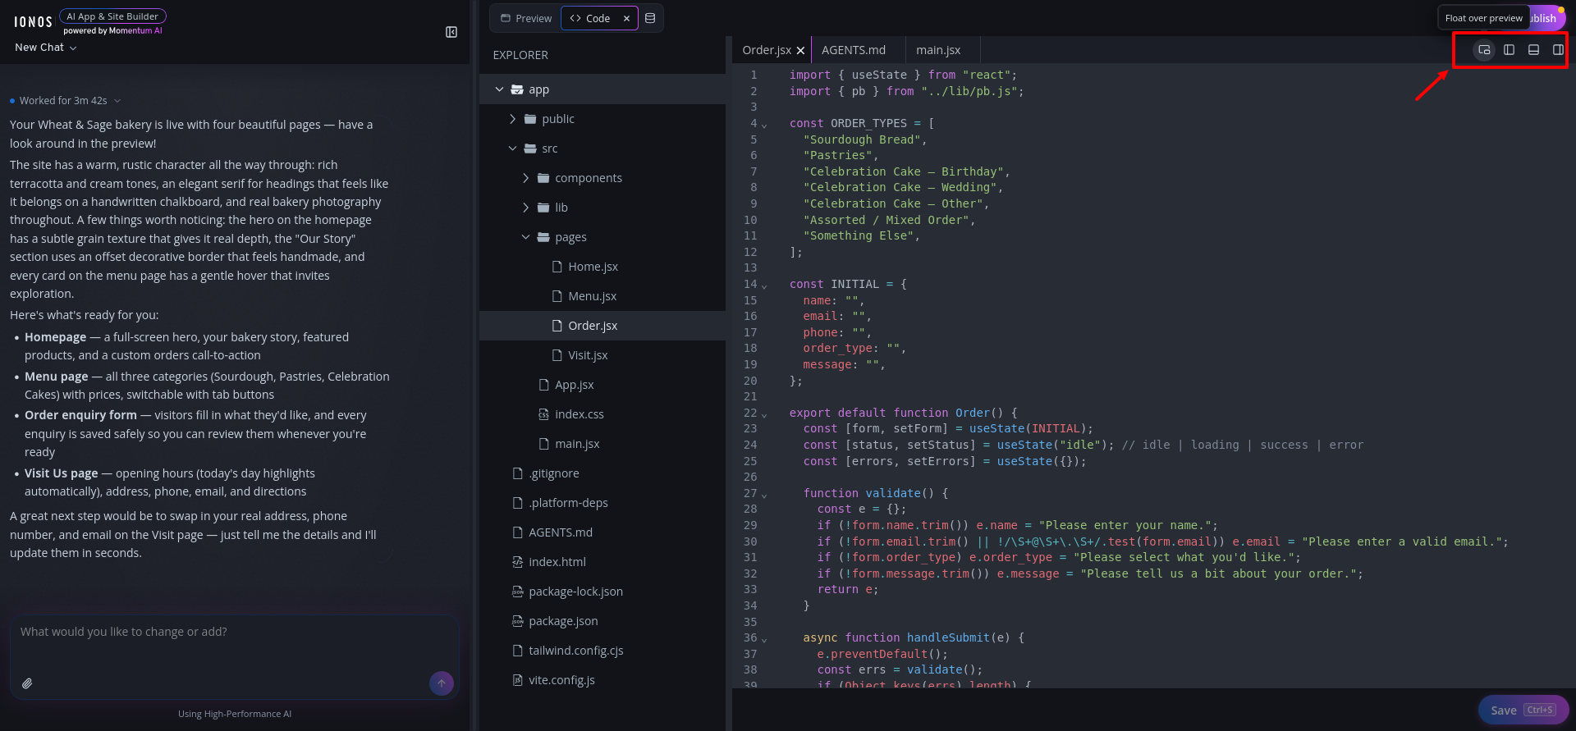Open the New Chat dropdown
The width and height of the screenshot is (1576, 731).
pos(46,48)
